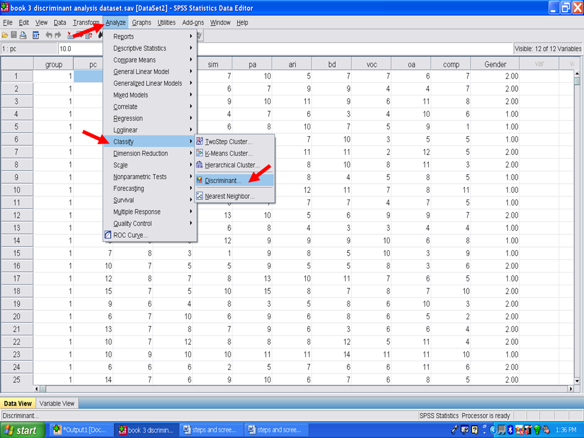Click the Redo arrow in toolbar
584x438 pixels.
coord(59,35)
